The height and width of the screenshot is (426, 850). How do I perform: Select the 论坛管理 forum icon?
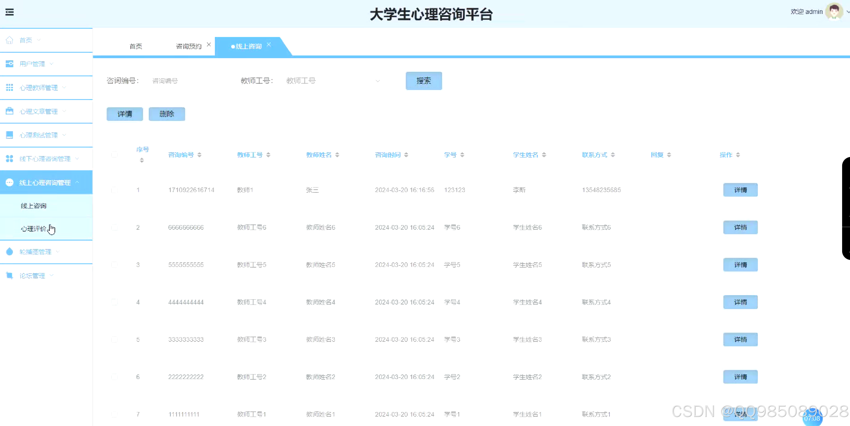[10, 275]
